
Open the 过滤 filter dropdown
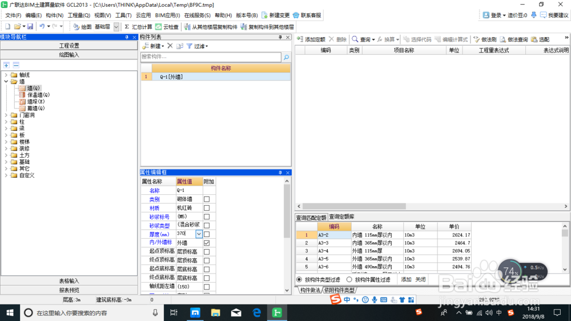pos(207,46)
